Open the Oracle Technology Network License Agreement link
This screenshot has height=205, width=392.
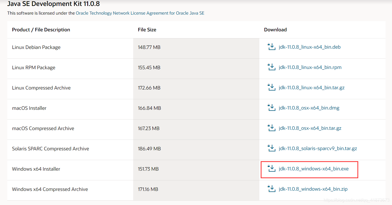[140, 13]
